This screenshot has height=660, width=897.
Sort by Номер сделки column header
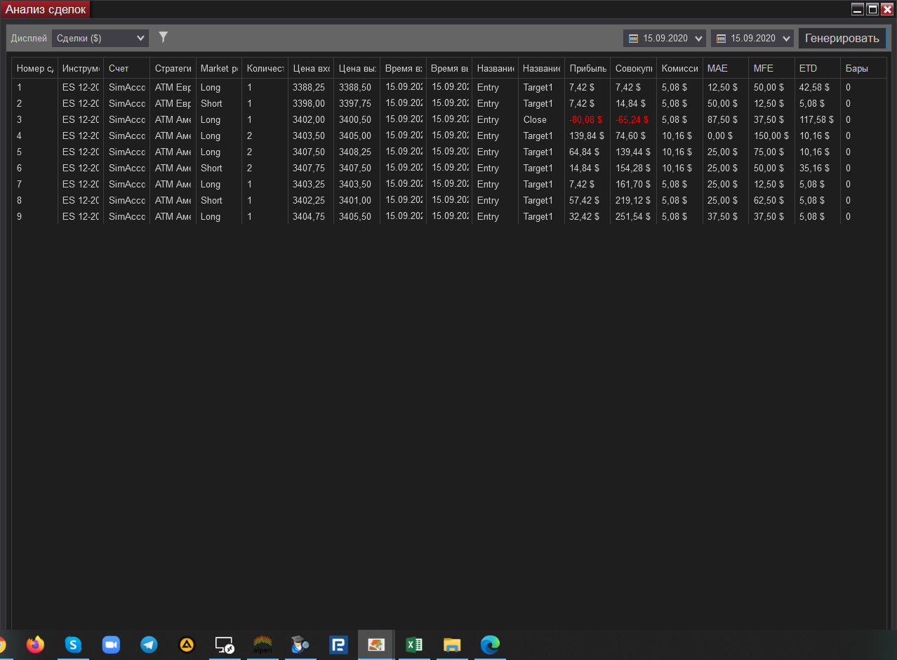tap(34, 68)
